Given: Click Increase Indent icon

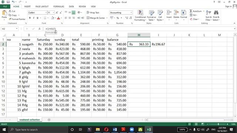Looking at the screenshot, I should tap(83, 18).
